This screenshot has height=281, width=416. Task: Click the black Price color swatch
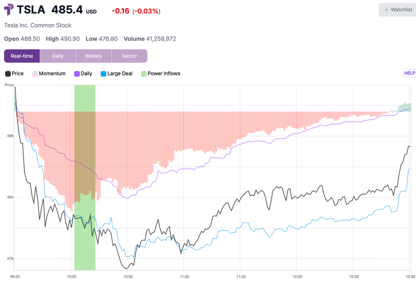(x=8, y=74)
